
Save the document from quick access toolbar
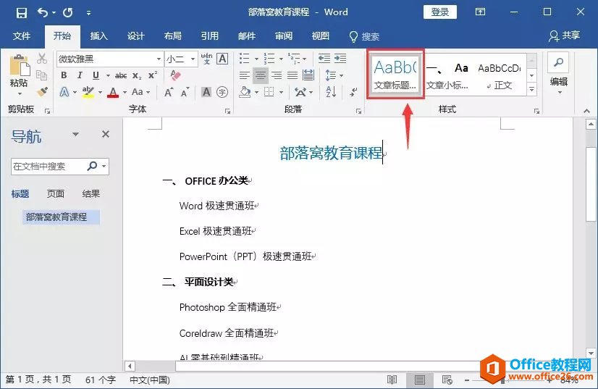pos(22,12)
